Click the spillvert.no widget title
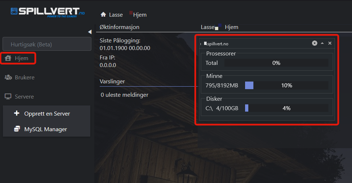The height and width of the screenshot is (183, 352). pyautogui.click(x=218, y=44)
